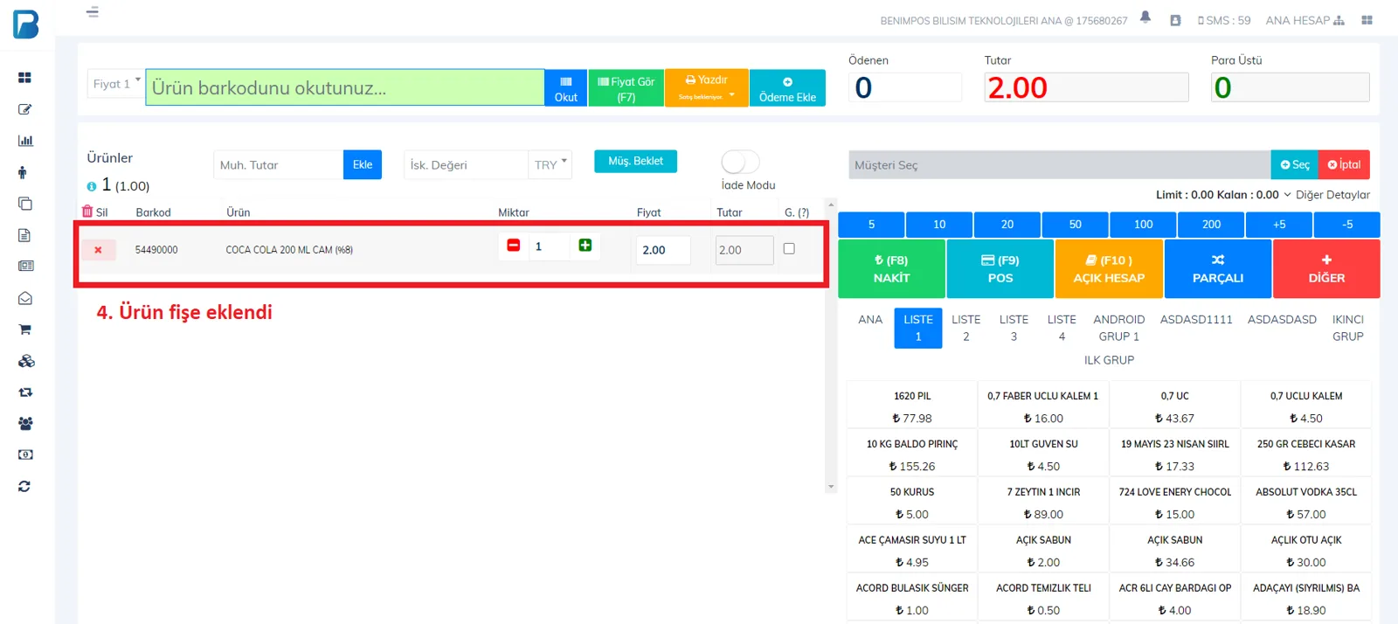Click the Sil trash icon header
The width and height of the screenshot is (1398, 624).
87,211
